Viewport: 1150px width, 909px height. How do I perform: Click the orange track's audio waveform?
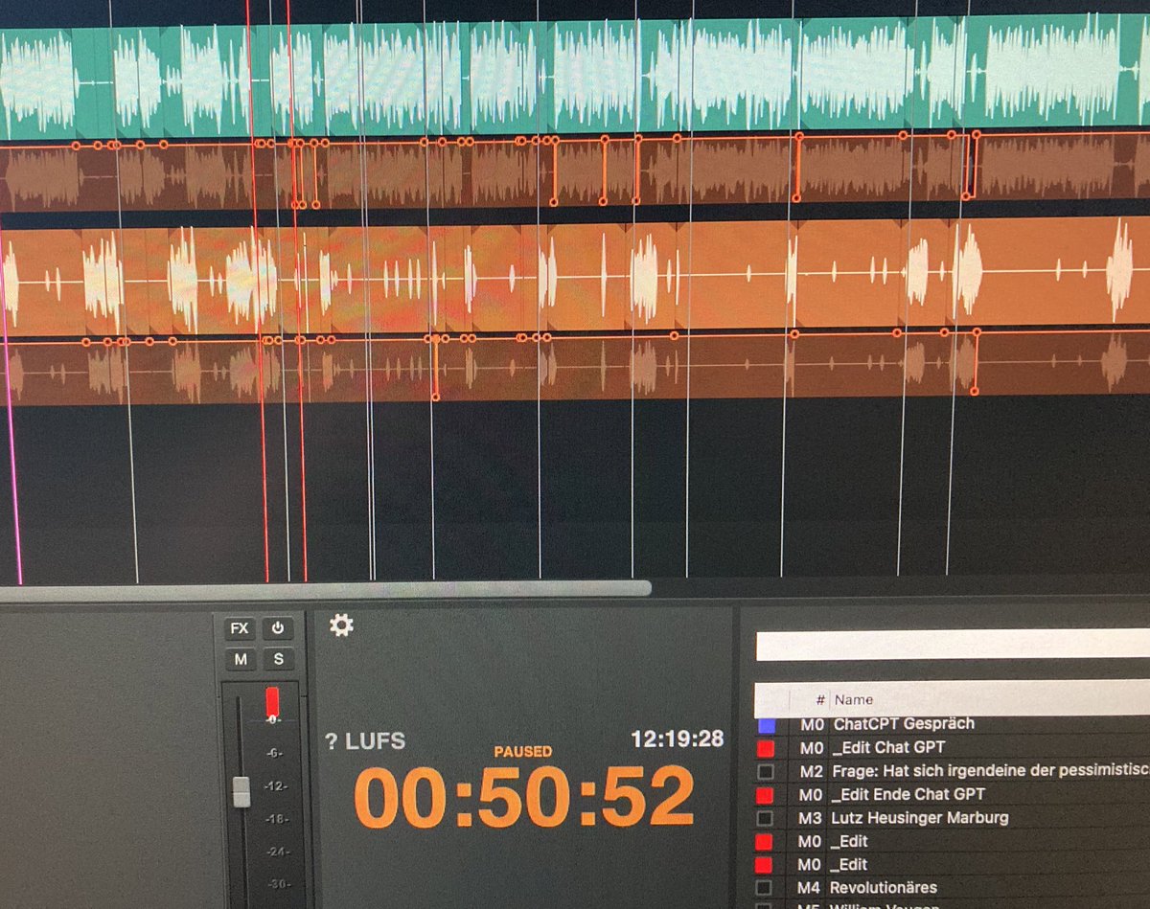point(575,276)
